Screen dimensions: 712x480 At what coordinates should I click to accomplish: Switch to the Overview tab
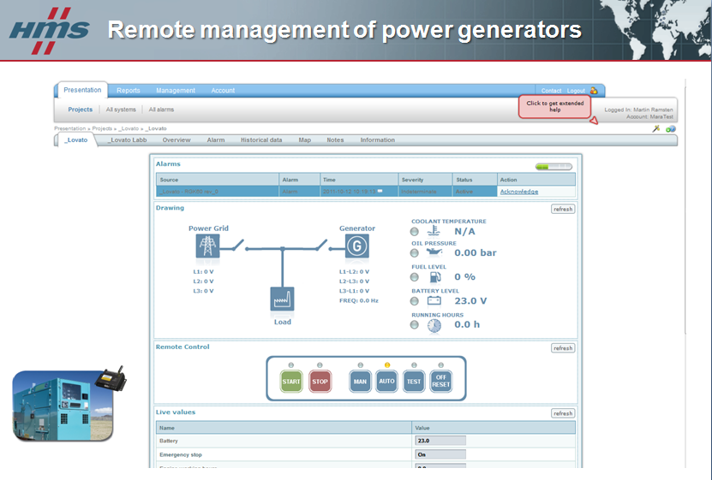coord(177,140)
